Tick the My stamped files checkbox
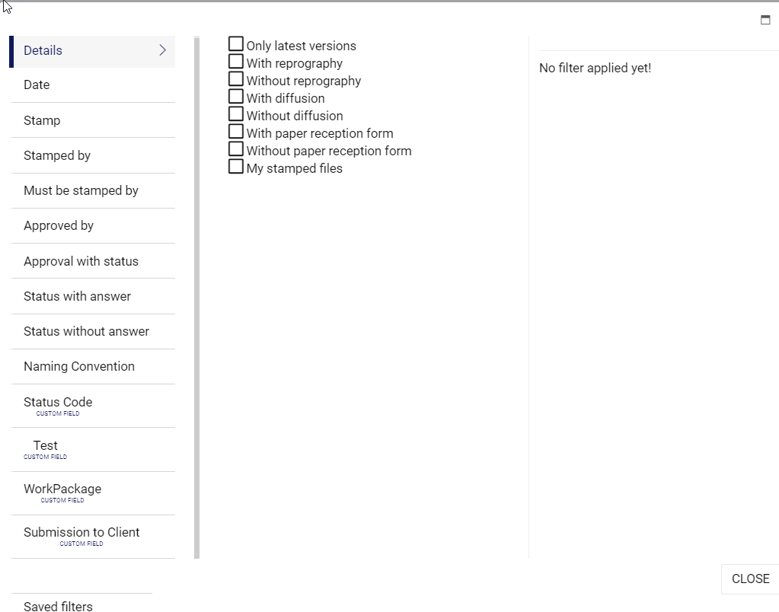Viewport: 779px width, 612px height. pos(236,167)
